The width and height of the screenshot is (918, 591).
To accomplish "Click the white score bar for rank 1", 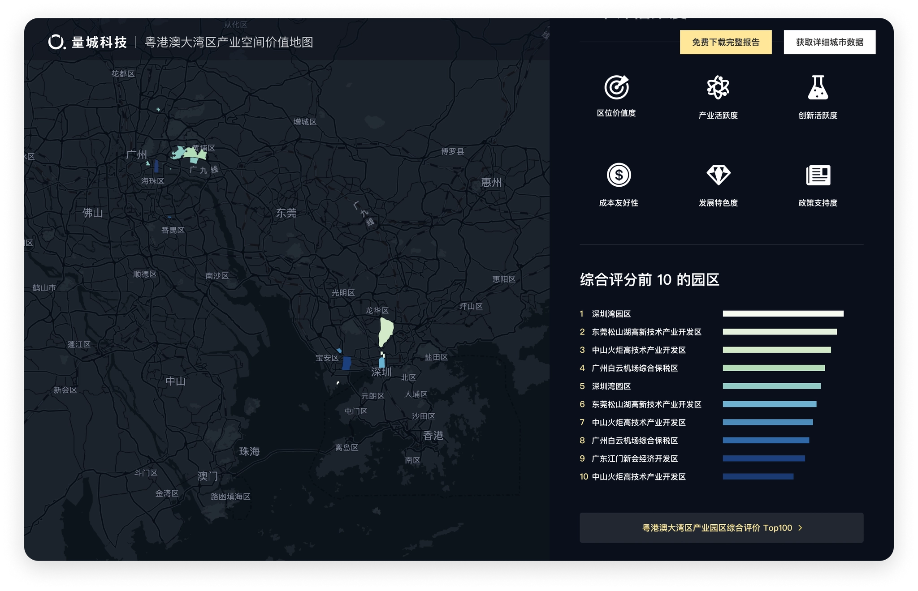I will [x=783, y=314].
